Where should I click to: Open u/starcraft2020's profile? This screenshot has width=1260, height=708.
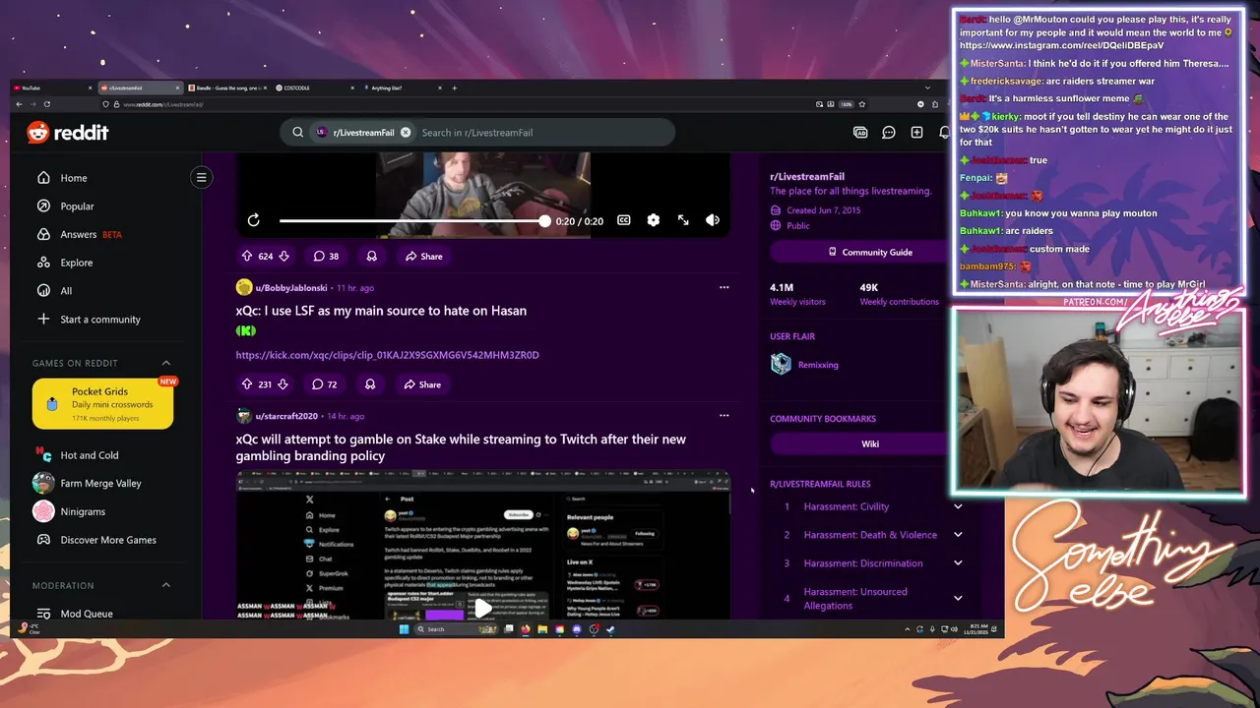tap(286, 417)
